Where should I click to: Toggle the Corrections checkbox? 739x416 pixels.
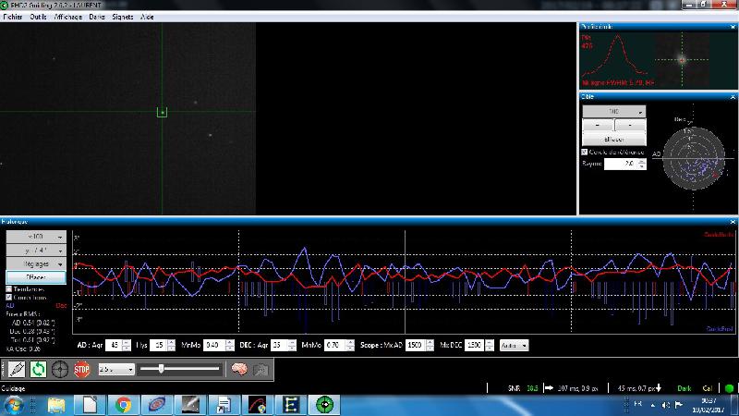(9, 298)
